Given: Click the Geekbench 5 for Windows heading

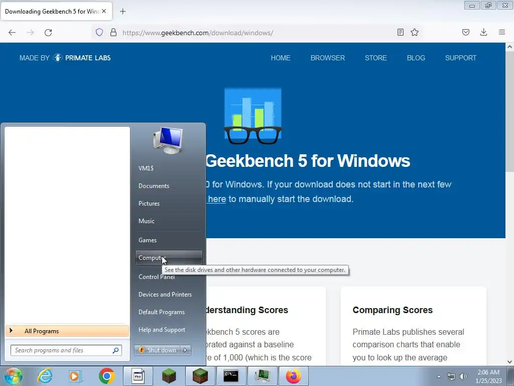Looking at the screenshot, I should click(x=308, y=161).
